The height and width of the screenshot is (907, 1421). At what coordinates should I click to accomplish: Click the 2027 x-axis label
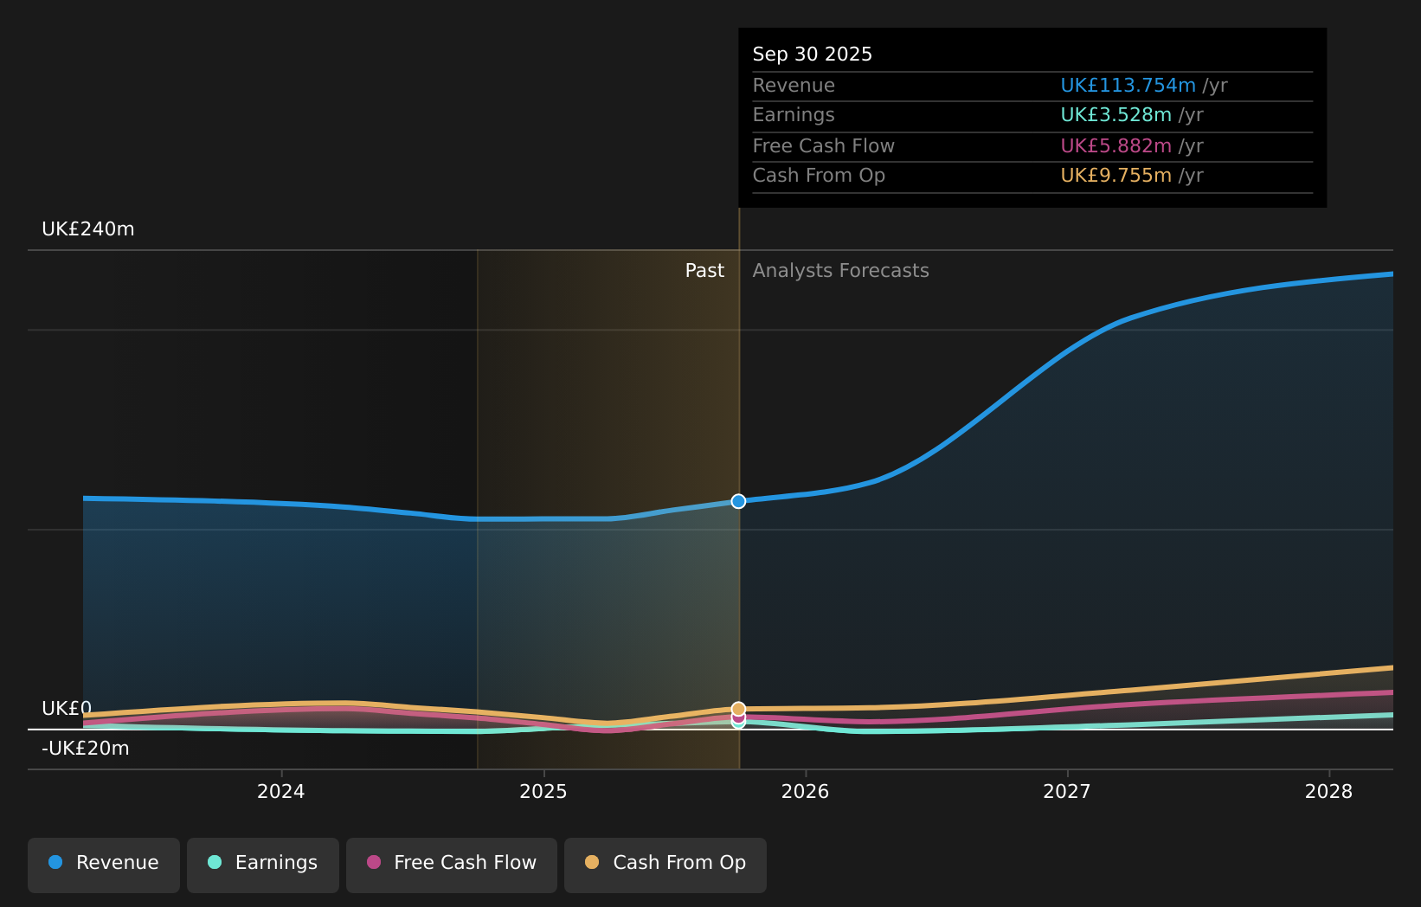coord(1067,792)
